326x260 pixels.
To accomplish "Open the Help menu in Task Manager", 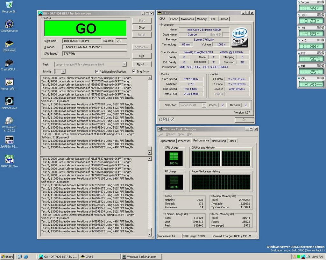I will 190,134.
